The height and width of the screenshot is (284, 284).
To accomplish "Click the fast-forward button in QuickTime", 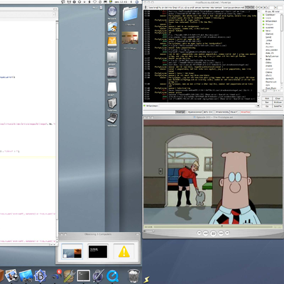I will click(x=221, y=234).
